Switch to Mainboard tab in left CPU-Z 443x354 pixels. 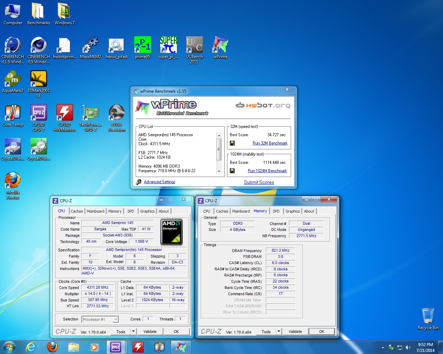pos(96,211)
